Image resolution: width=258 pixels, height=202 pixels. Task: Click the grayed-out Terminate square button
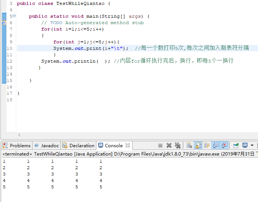(x=160, y=146)
